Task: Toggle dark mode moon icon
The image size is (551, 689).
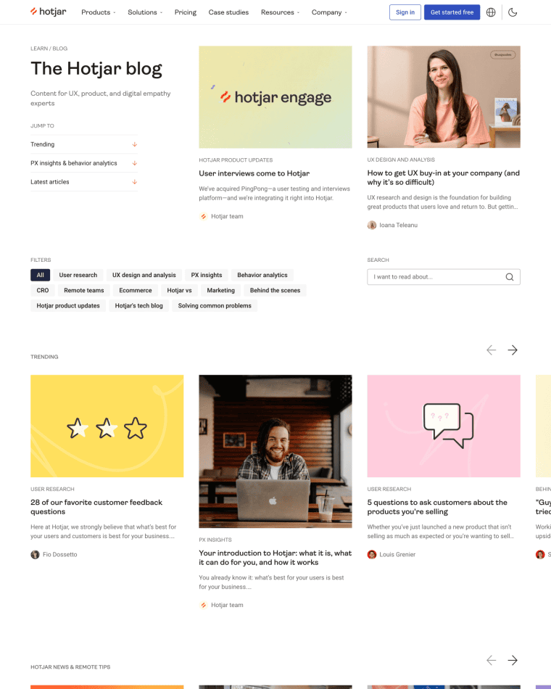Action: (x=513, y=12)
